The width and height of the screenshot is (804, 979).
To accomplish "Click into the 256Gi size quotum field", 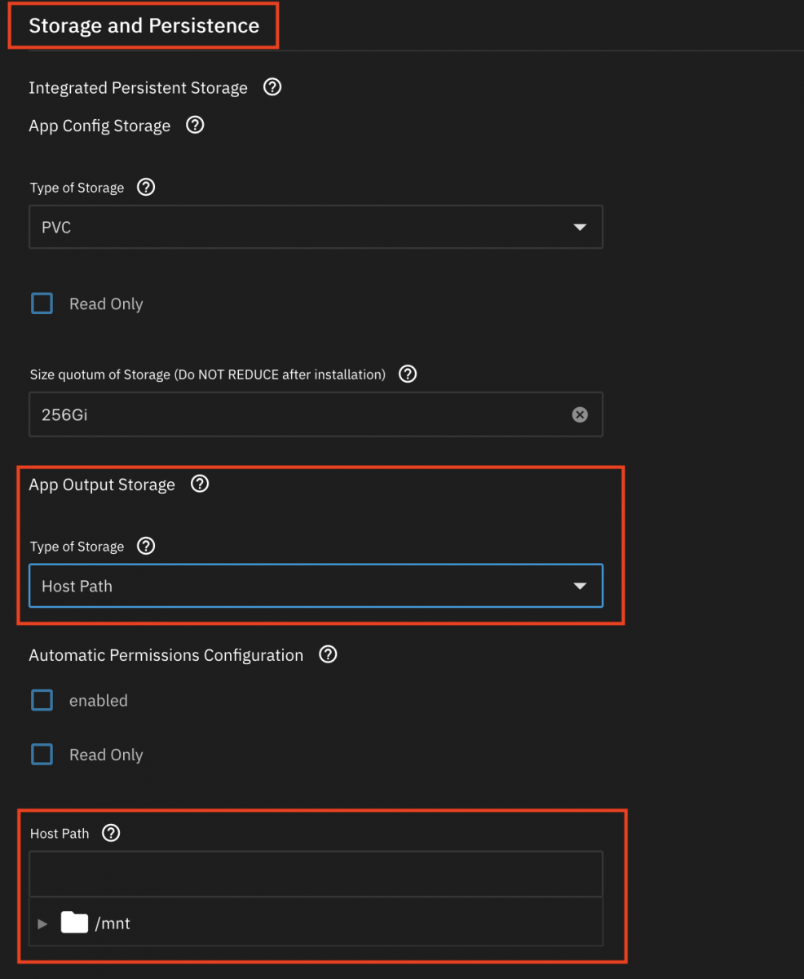I will click(x=294, y=414).
